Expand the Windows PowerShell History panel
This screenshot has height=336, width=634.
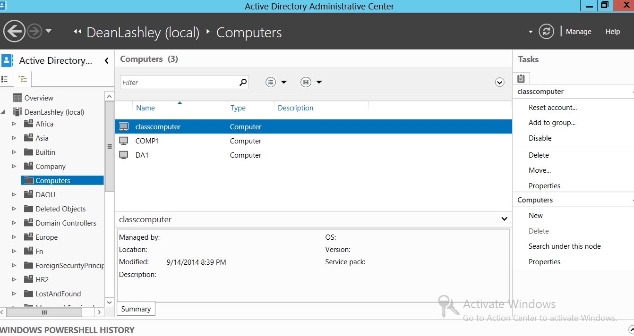pos(631,329)
